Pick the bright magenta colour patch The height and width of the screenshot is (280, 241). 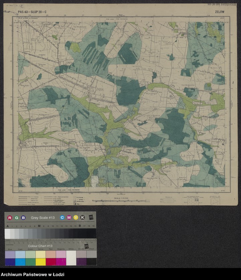(x=61, y=262)
